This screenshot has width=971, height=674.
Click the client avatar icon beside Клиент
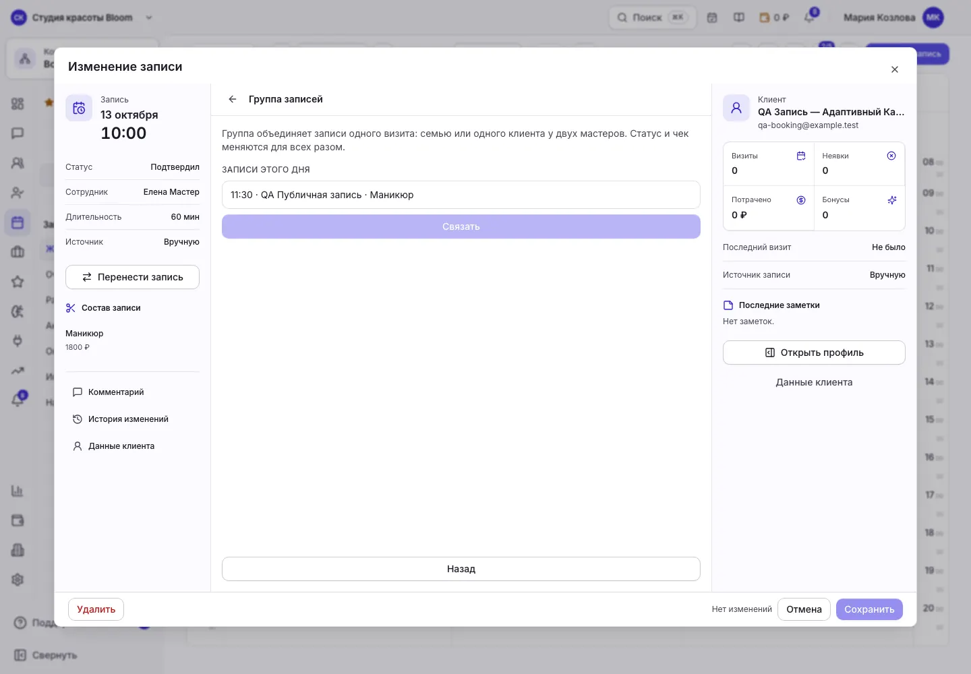[736, 108]
